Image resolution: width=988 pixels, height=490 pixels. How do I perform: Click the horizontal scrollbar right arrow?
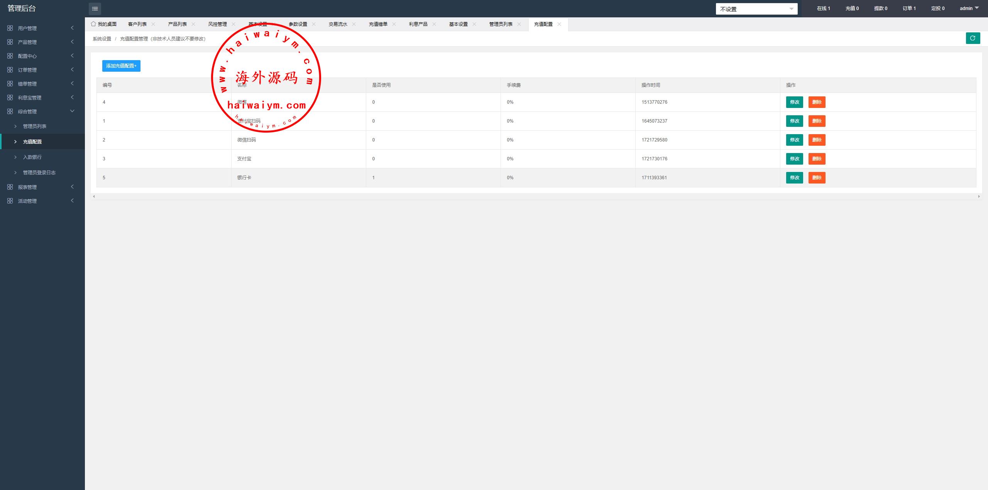point(979,197)
